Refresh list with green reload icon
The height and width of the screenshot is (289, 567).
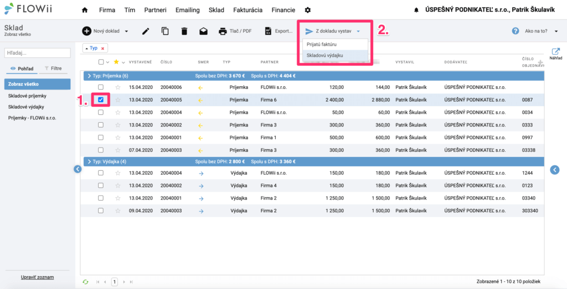tap(85, 282)
